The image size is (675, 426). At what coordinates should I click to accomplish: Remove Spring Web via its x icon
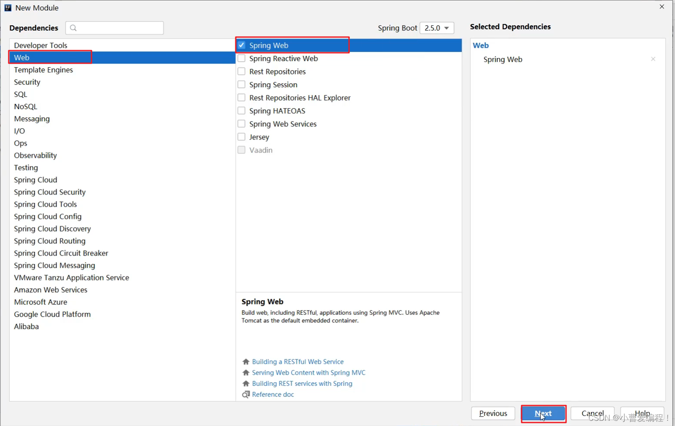[653, 59]
